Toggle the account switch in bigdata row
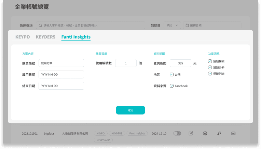The height and width of the screenshot is (149, 261). click(177, 133)
